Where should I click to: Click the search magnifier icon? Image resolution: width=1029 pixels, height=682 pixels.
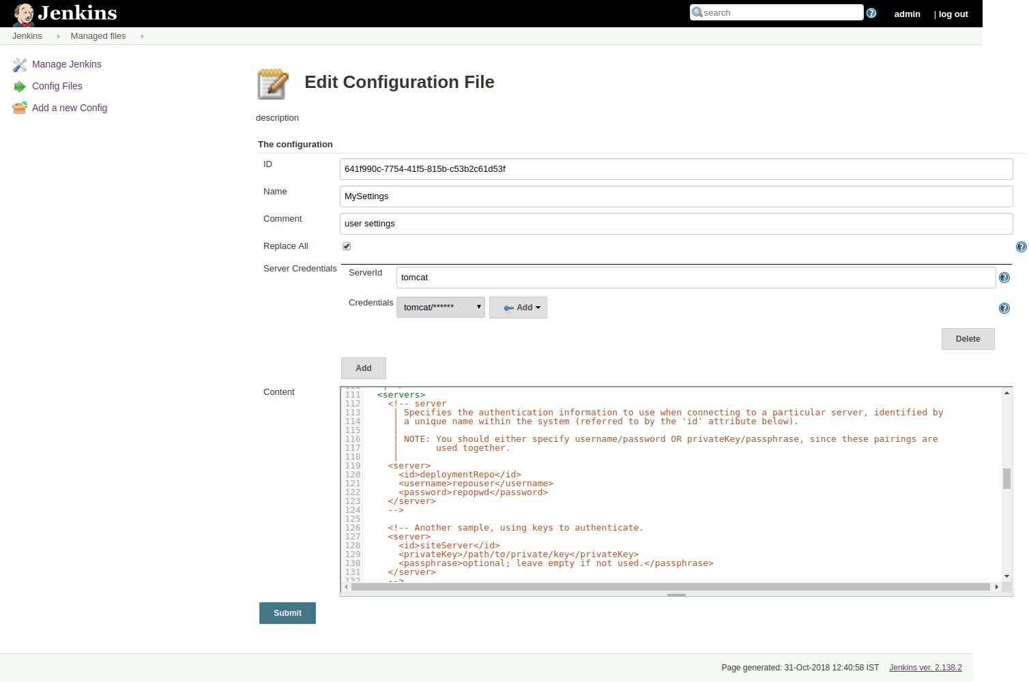tap(697, 12)
